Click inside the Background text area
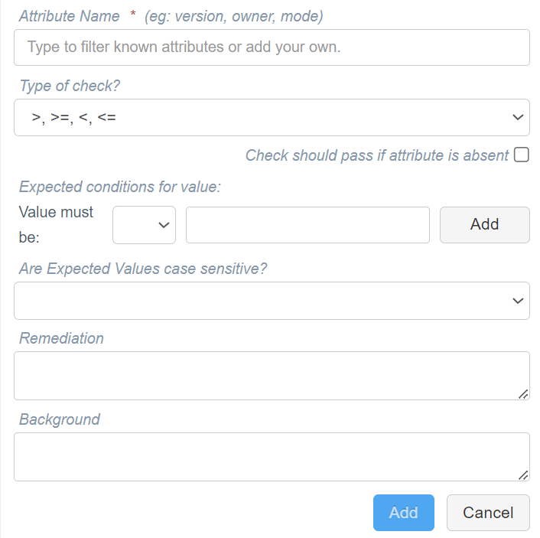Image resolution: width=540 pixels, height=538 pixels. point(272,457)
